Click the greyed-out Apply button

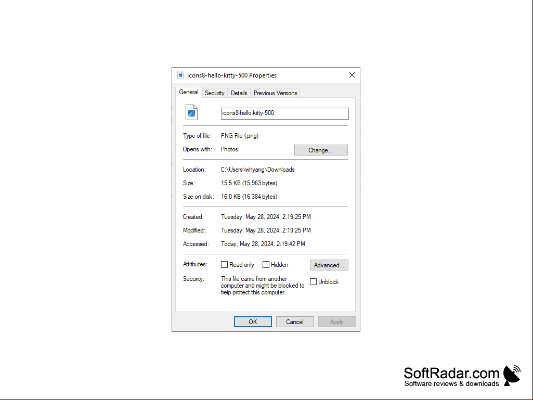[x=337, y=322]
